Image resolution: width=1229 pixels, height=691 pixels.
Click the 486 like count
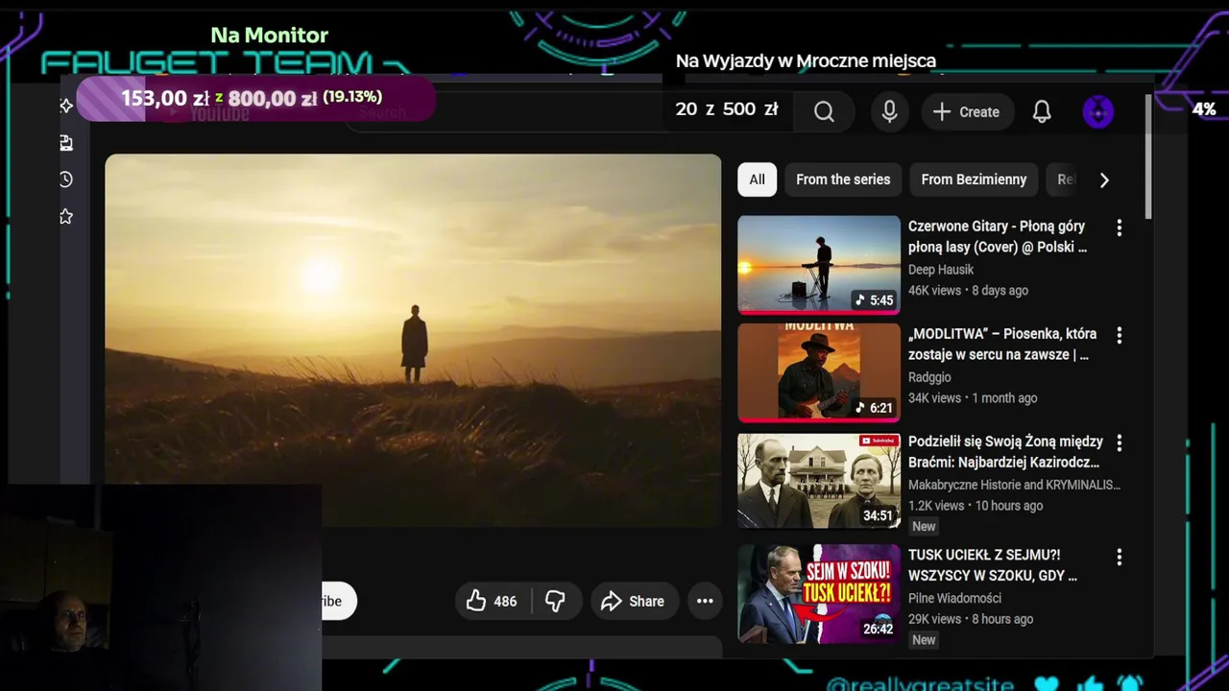[505, 602]
